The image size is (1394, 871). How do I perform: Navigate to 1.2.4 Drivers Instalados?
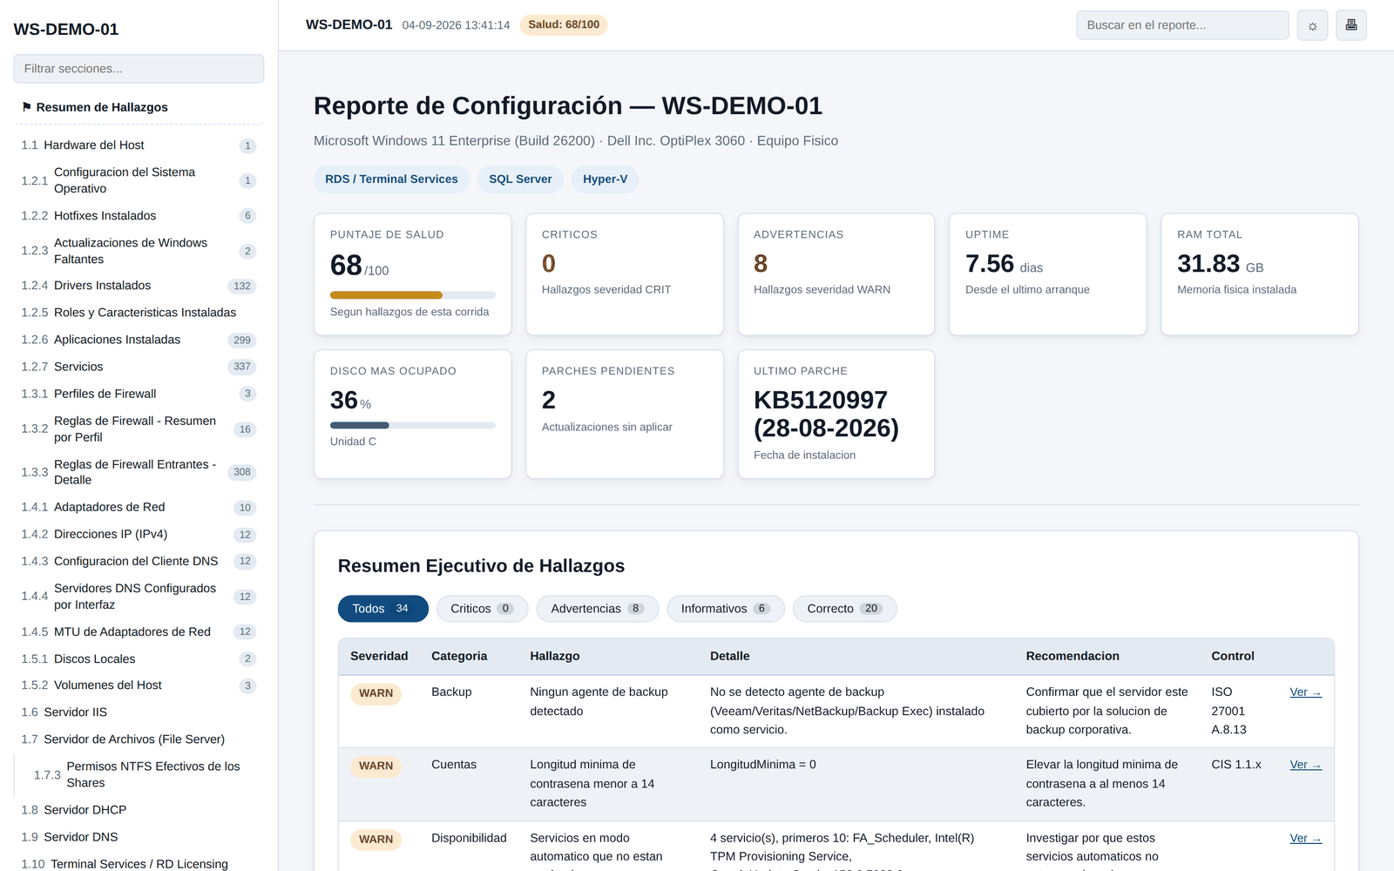click(x=139, y=286)
